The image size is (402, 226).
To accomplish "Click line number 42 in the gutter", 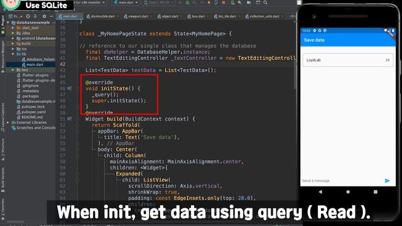I will coord(63,64).
